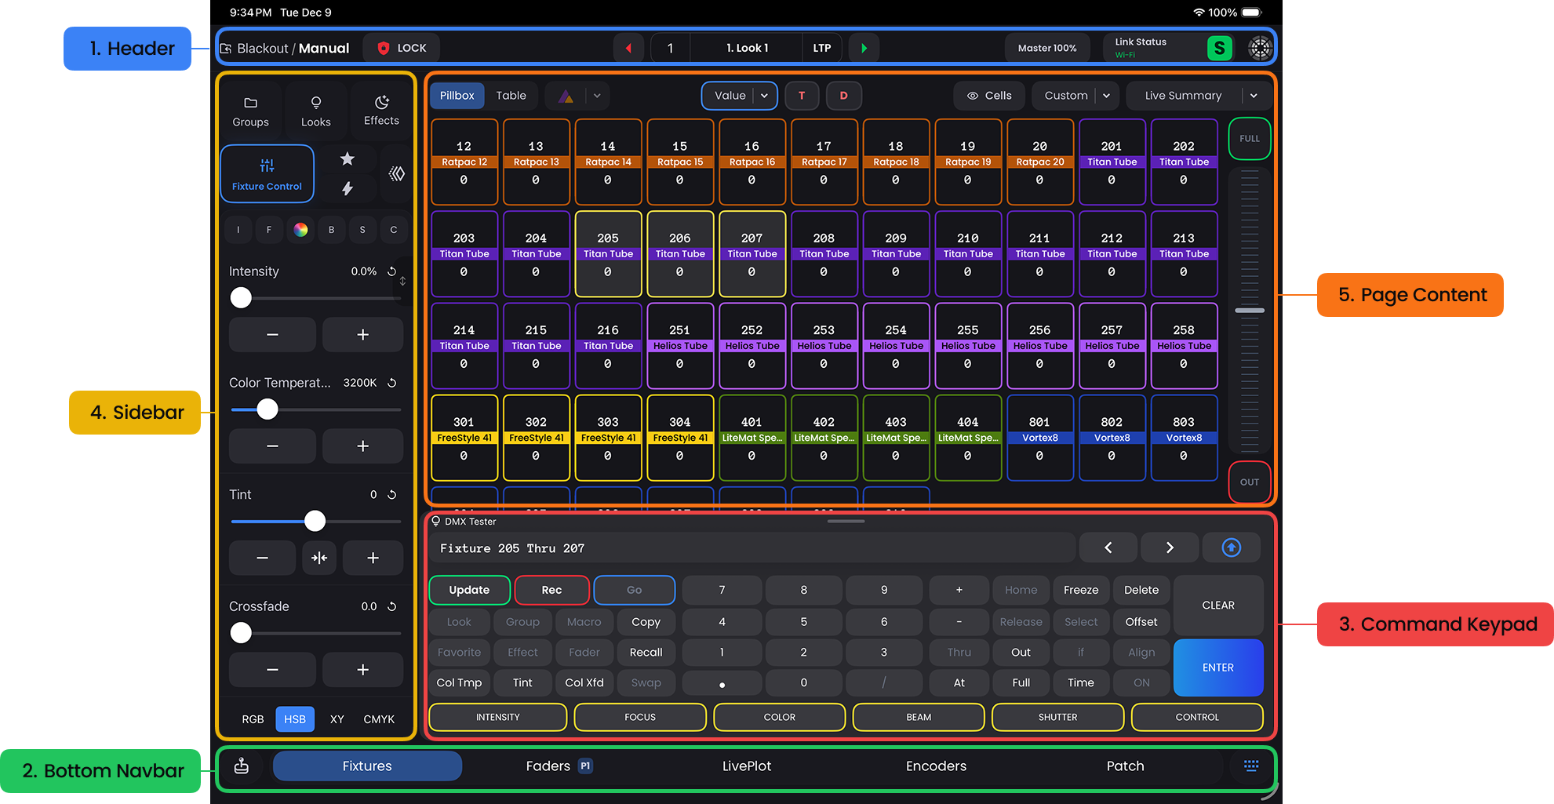Click the favorites star icon
The image size is (1554, 804).
(347, 159)
